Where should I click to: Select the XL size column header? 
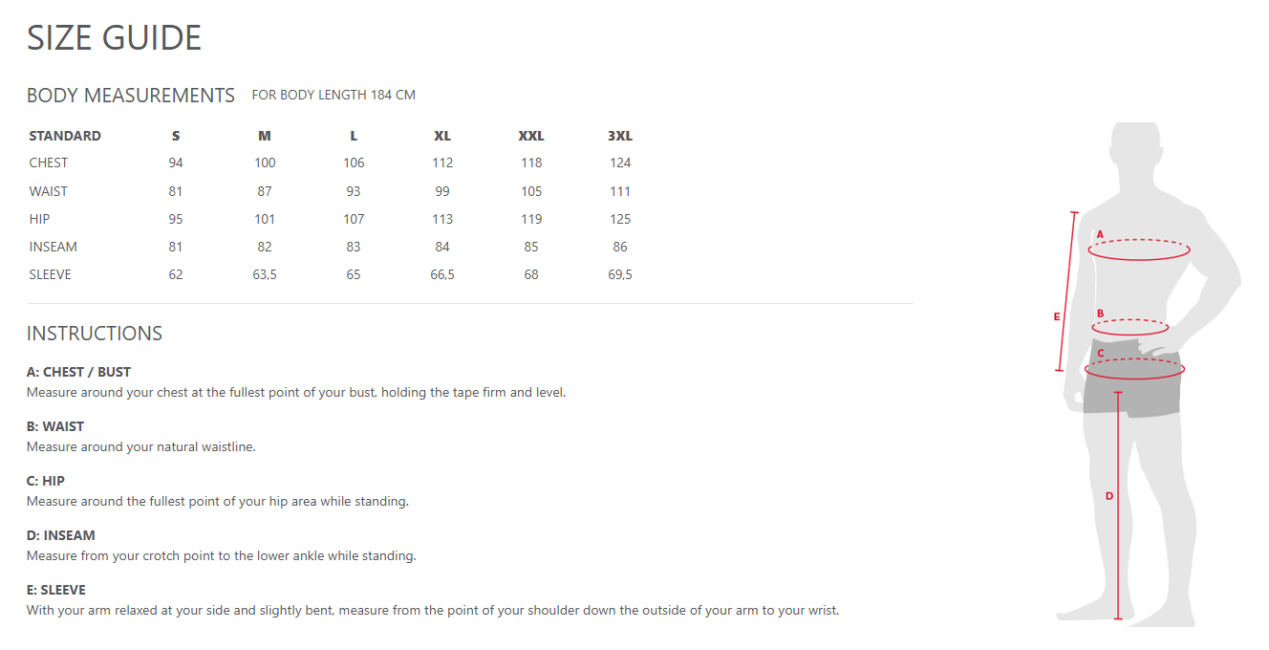[442, 136]
